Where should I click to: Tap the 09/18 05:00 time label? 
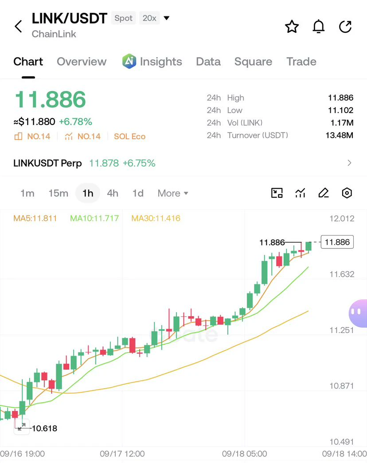pyautogui.click(x=244, y=454)
